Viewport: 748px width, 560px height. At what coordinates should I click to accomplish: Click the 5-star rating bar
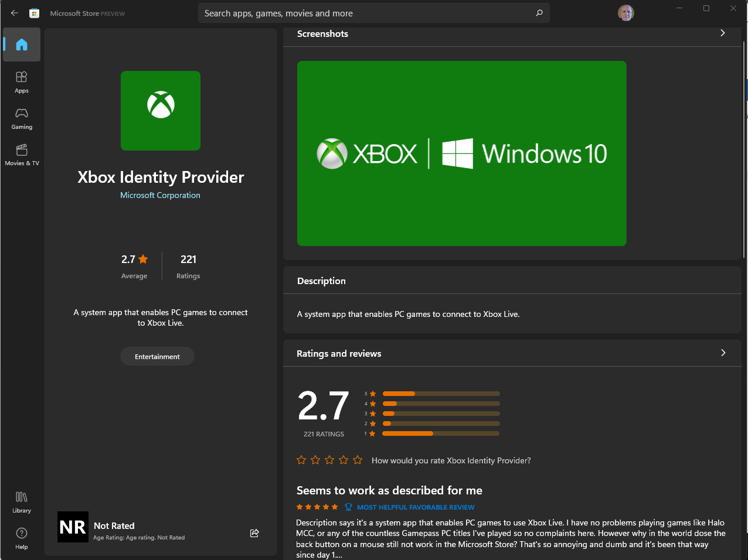pos(441,394)
